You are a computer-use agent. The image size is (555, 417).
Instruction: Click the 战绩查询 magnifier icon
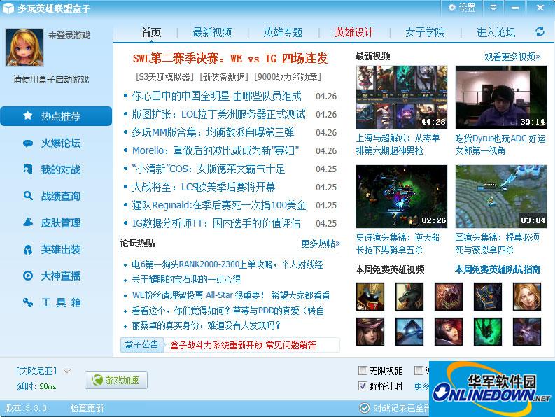tap(28, 196)
